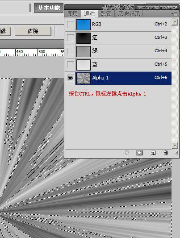
Task: Click scrollbar down arrow in channels panel
Action: click(175, 146)
